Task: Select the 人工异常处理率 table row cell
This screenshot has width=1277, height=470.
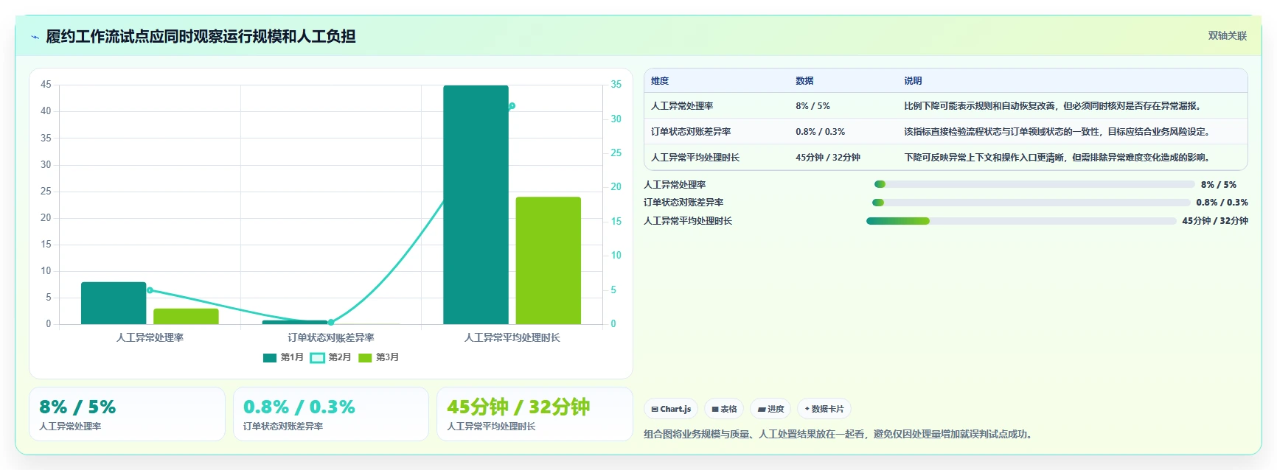Action: (x=682, y=106)
